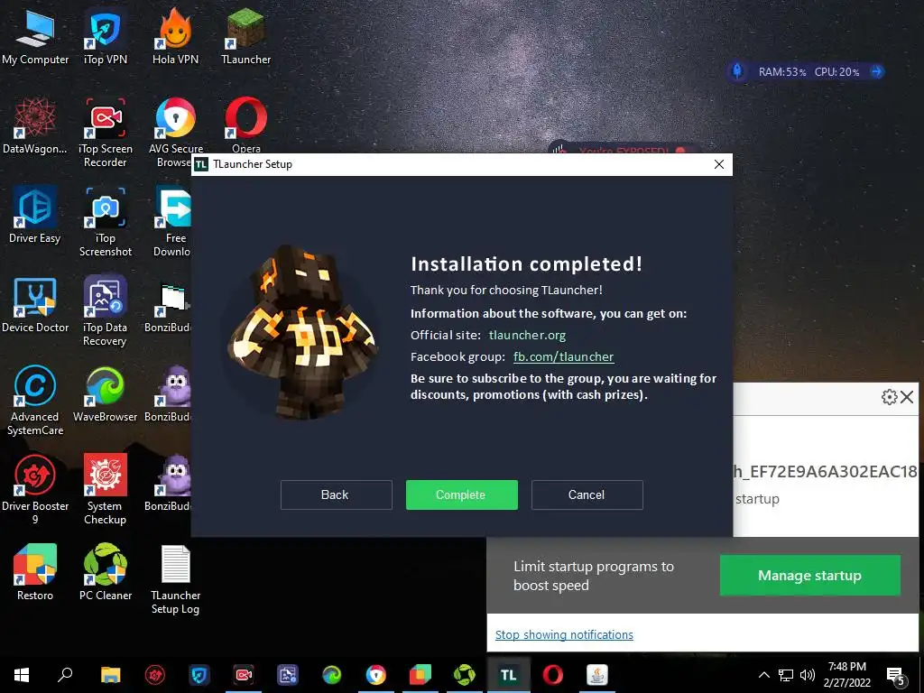Screen dimensions: 924x693
Task: Open Restoro desktop shortcut
Action: point(35,571)
